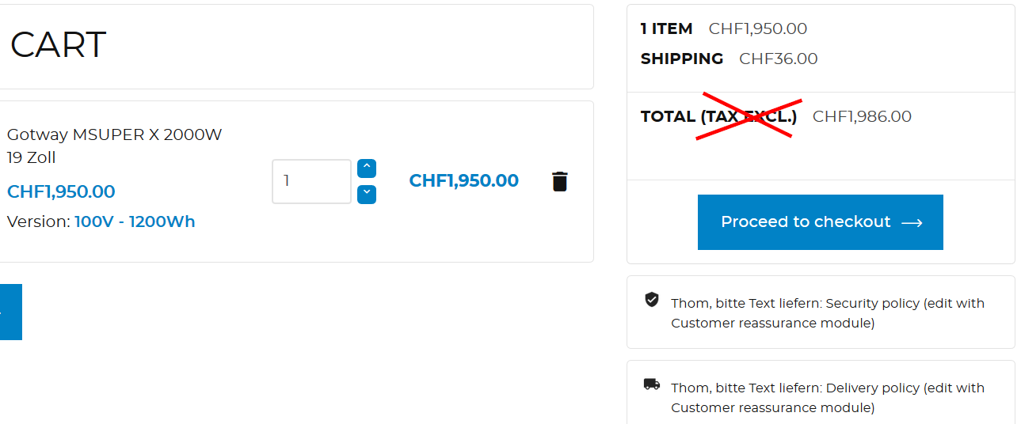Click the 1 ITEM summary label

click(666, 28)
